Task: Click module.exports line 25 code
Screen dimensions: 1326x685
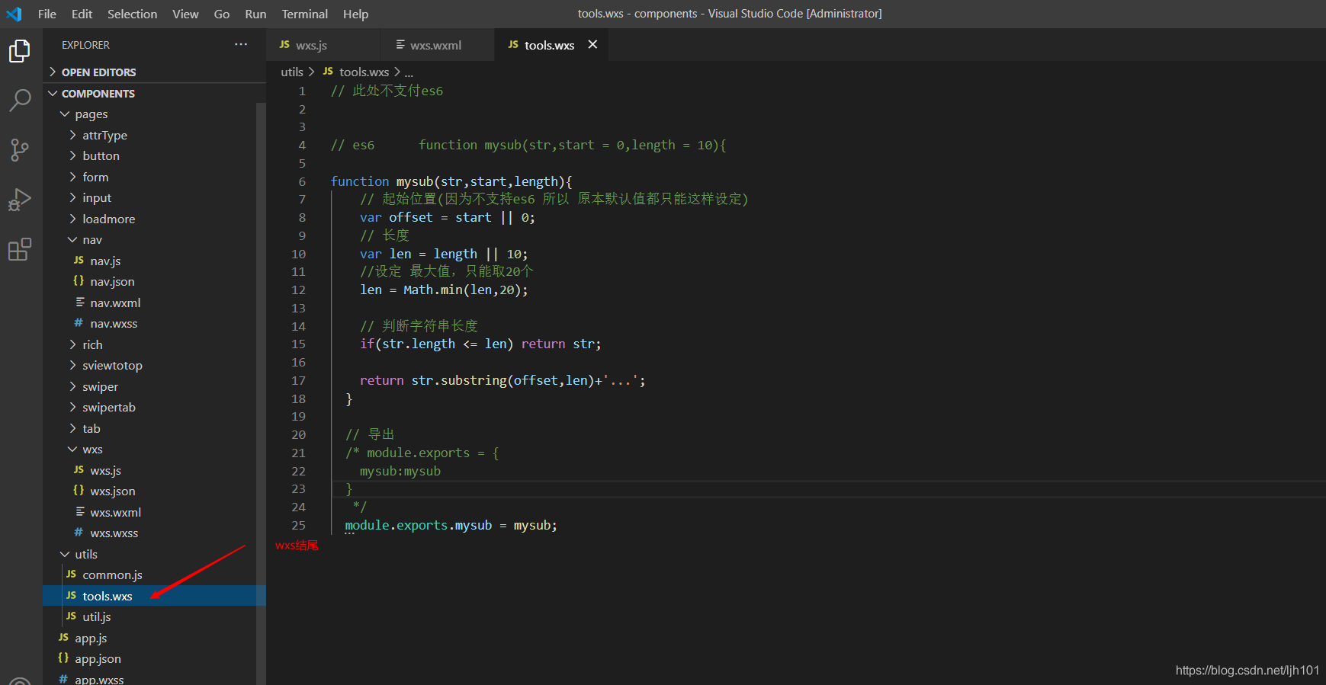Action: coord(451,525)
